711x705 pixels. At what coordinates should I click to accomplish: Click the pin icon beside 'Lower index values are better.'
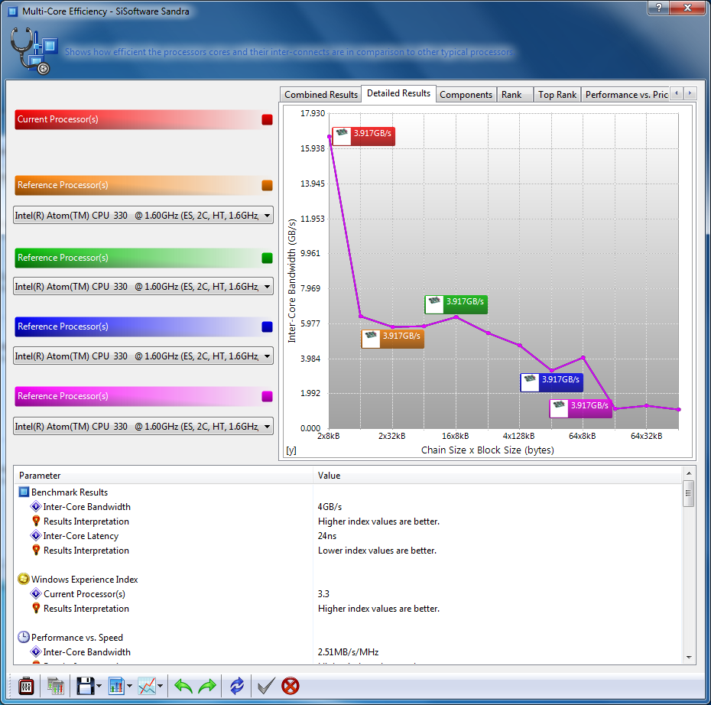tap(36, 550)
